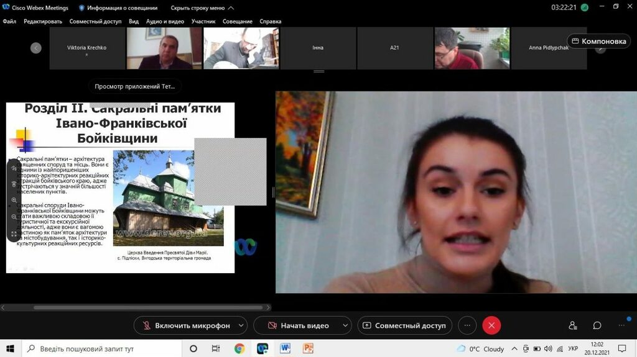Zoom in on the shared presentation
The image size is (637, 357).
14,201
